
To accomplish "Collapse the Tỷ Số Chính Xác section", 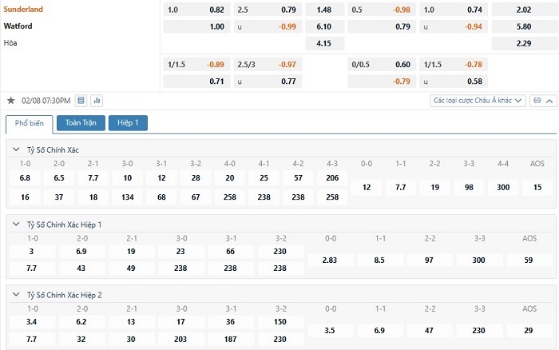I will coord(16,149).
